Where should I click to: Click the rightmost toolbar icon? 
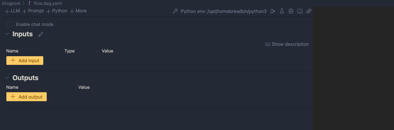(x=309, y=11)
